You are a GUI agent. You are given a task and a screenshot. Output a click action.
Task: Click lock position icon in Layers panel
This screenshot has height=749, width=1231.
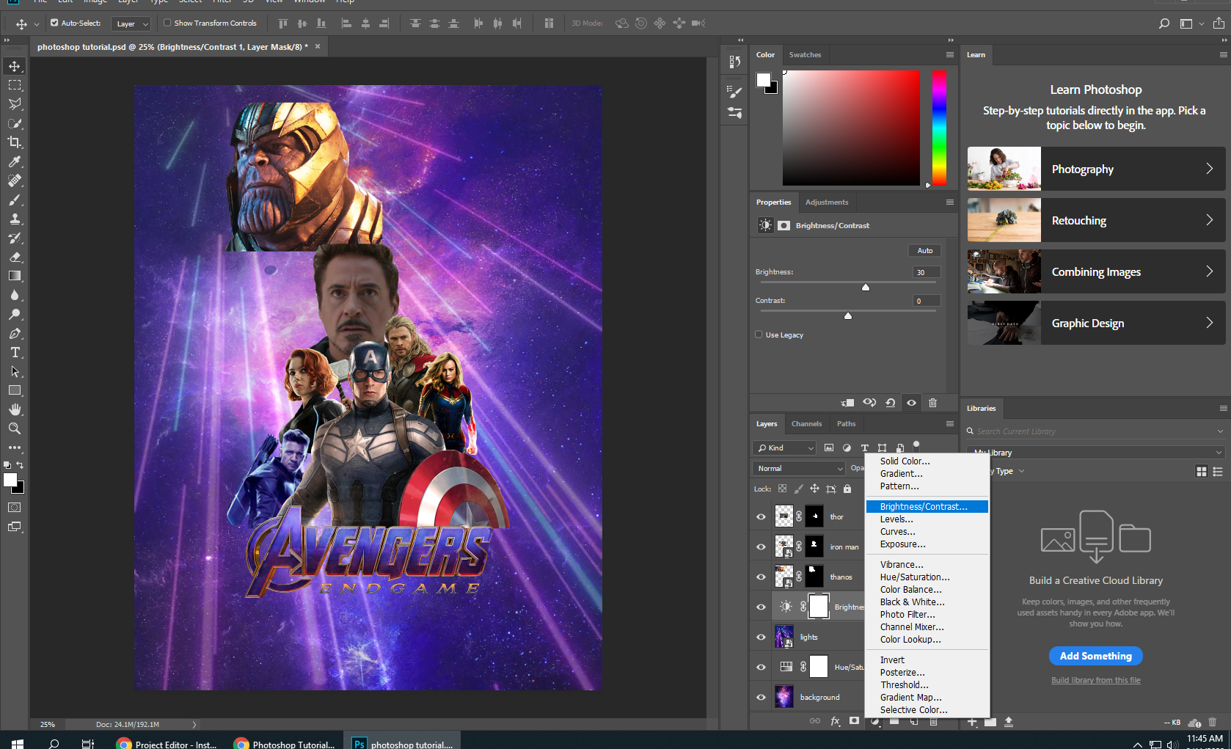(814, 489)
